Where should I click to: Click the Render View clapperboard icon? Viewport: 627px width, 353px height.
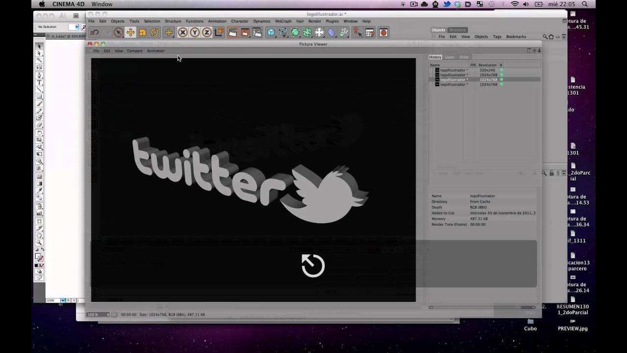click(x=233, y=33)
